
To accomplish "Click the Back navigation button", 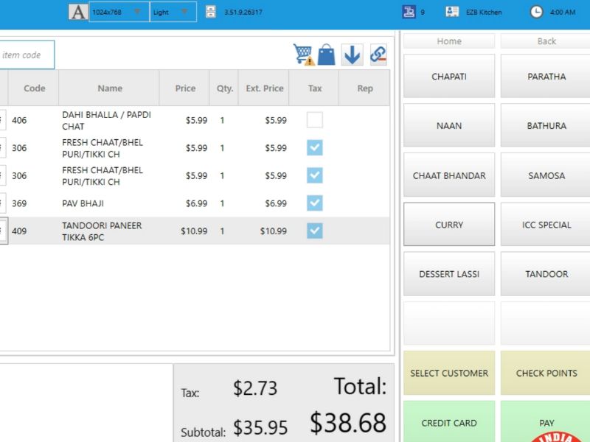I will [546, 41].
